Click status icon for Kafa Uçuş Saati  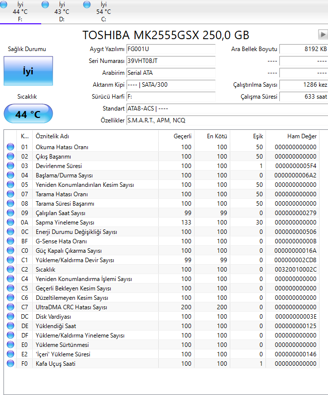click(x=10, y=363)
